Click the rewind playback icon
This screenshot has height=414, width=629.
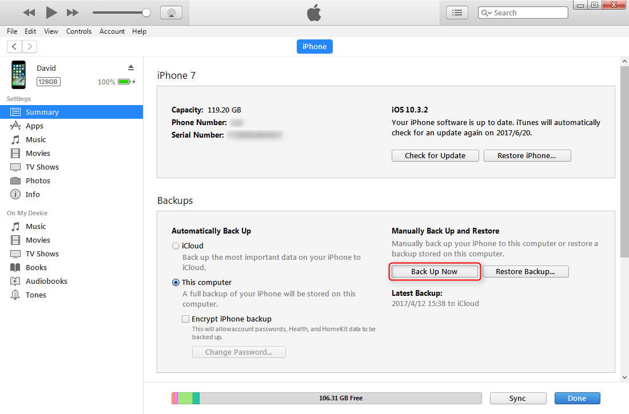29,13
